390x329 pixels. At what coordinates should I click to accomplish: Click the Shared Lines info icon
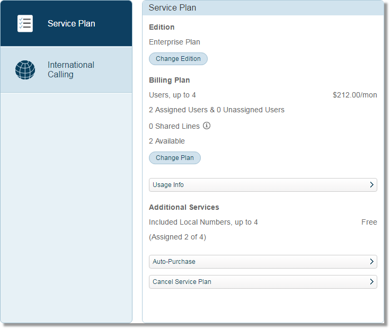coord(207,126)
